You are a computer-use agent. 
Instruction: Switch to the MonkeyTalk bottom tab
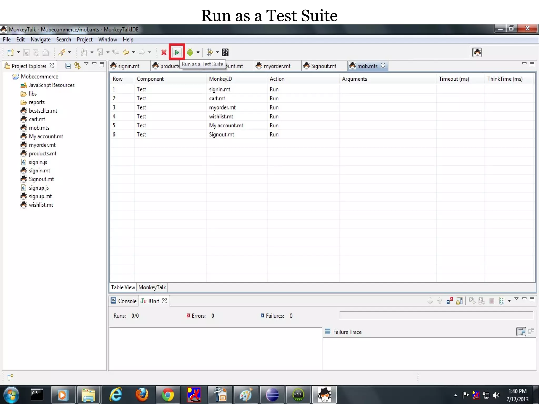152,287
